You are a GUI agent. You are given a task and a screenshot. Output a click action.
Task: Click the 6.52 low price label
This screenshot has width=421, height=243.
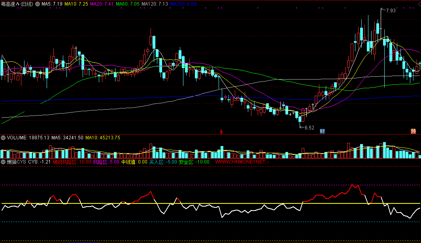pyautogui.click(x=309, y=128)
